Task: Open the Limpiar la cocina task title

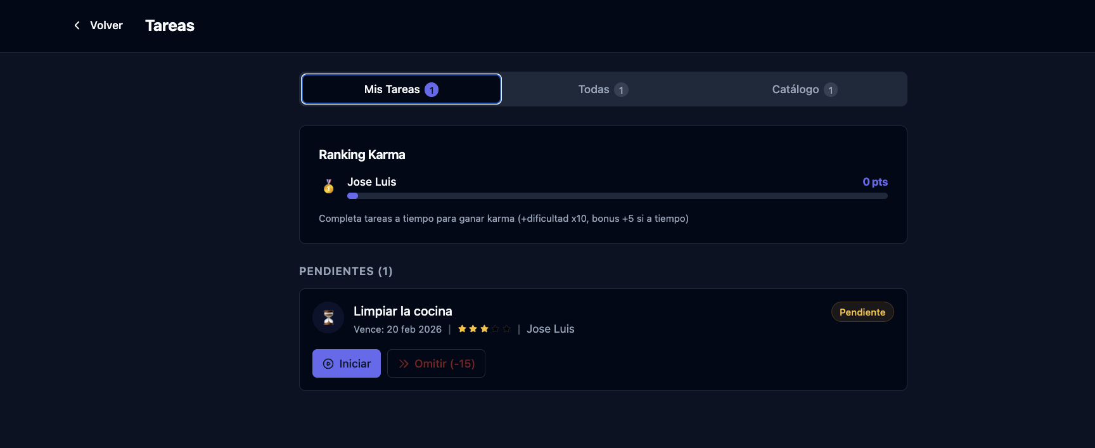Action: click(x=402, y=311)
